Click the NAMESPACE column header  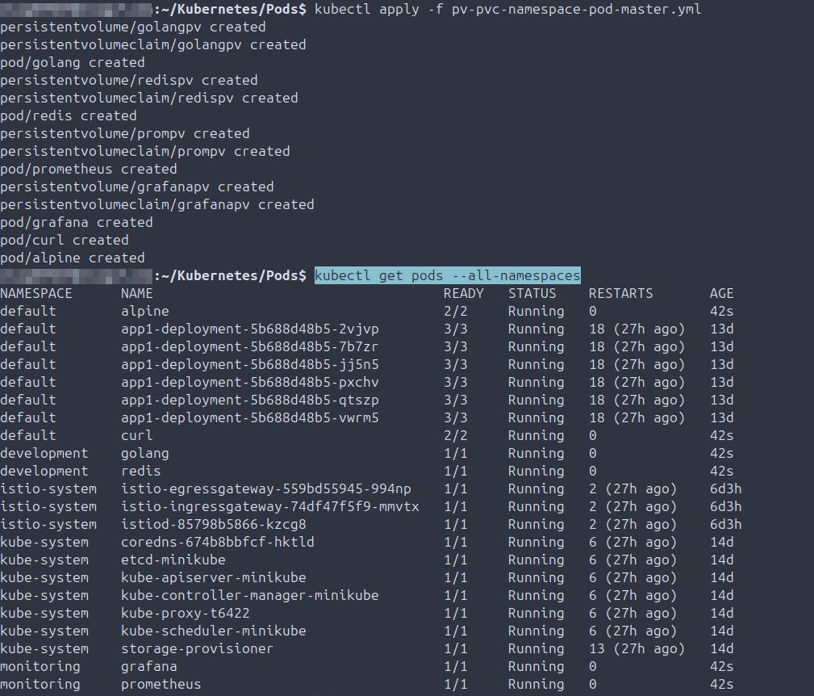click(x=36, y=294)
